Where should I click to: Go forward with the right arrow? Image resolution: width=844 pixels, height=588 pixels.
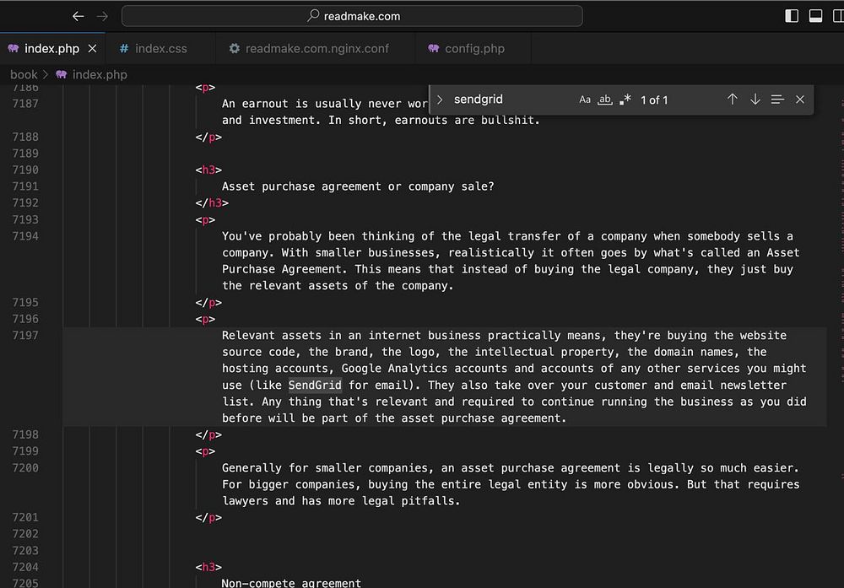coord(102,16)
